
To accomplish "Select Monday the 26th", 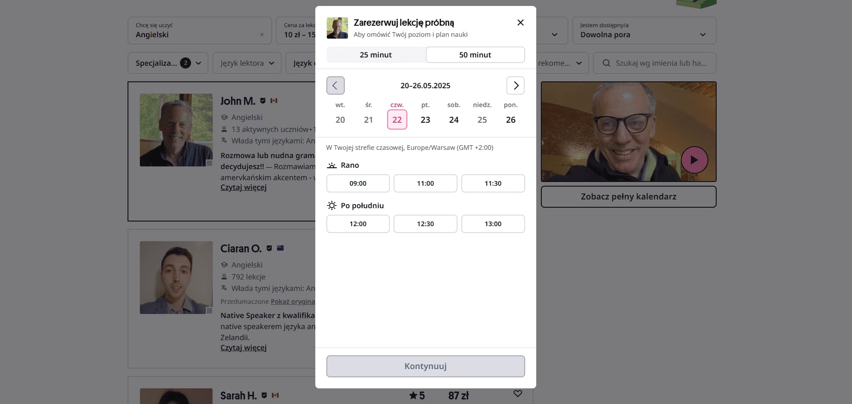I will click(x=511, y=119).
